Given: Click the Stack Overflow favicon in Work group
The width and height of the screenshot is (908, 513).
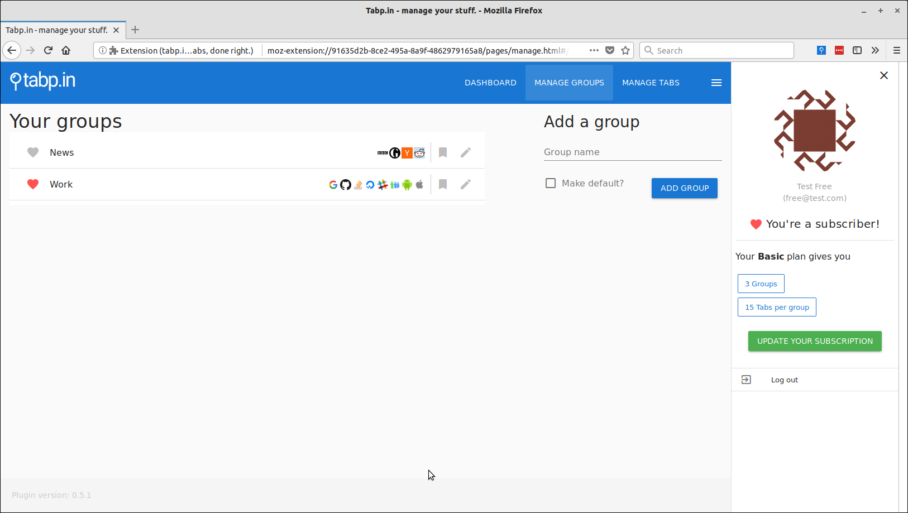Looking at the screenshot, I should coord(358,185).
